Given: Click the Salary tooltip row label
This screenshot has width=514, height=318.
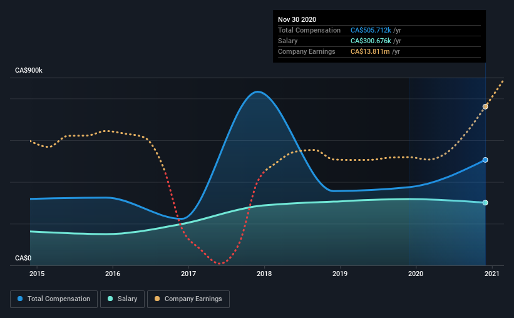Looking at the screenshot, I should coord(288,41).
